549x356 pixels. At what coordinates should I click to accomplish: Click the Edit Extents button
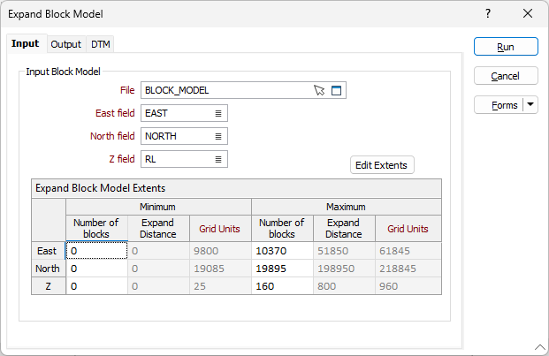point(383,165)
